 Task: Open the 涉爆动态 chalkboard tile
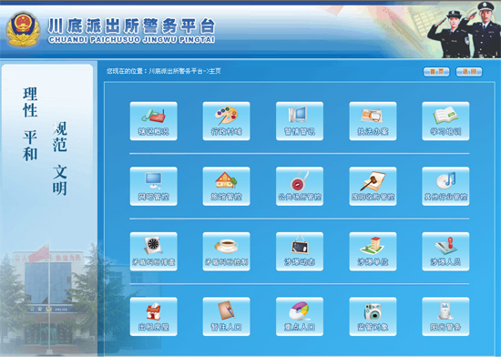pos(300,251)
